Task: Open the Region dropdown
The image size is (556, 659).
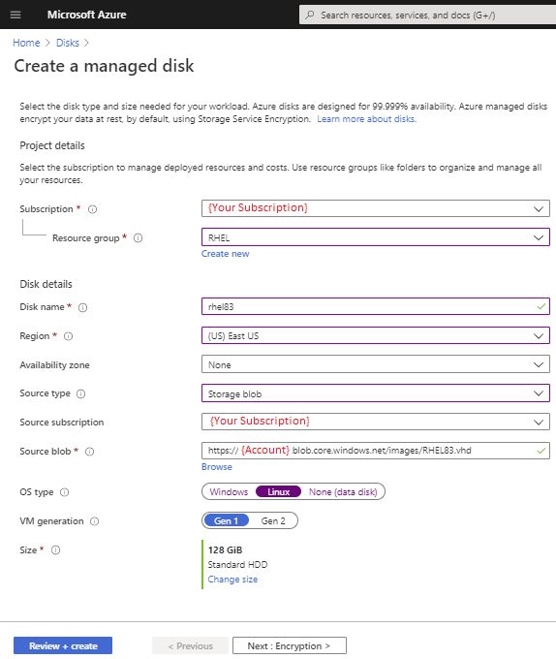Action: (x=376, y=336)
